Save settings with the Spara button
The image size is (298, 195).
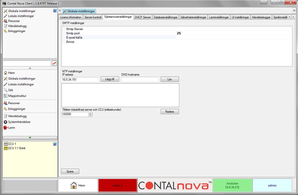click(70, 171)
